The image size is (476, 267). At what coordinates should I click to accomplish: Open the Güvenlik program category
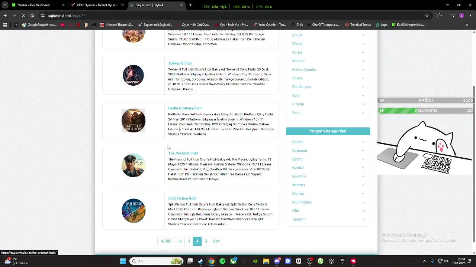299,177
